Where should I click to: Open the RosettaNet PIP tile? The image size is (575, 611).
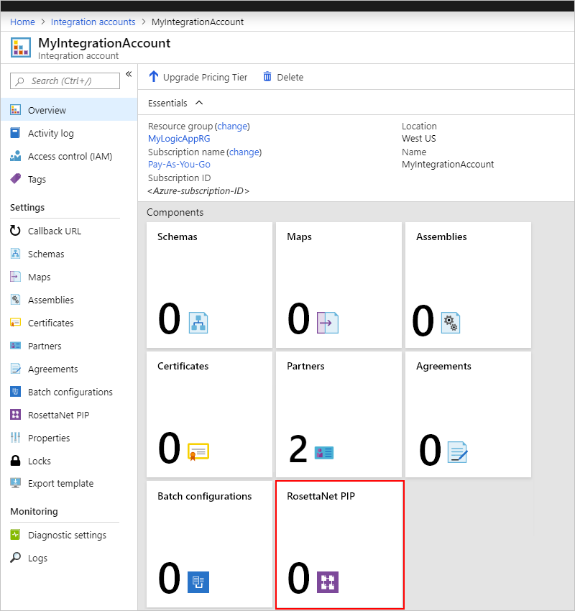[340, 544]
